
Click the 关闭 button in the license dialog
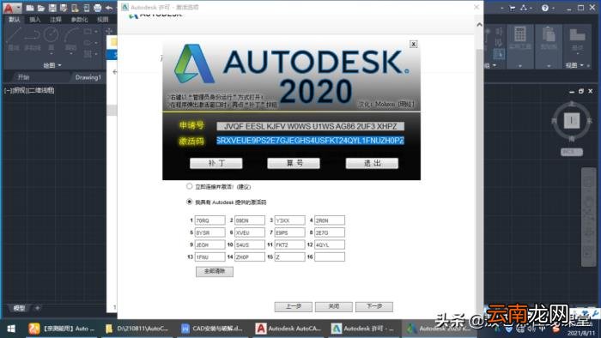pos(334,306)
